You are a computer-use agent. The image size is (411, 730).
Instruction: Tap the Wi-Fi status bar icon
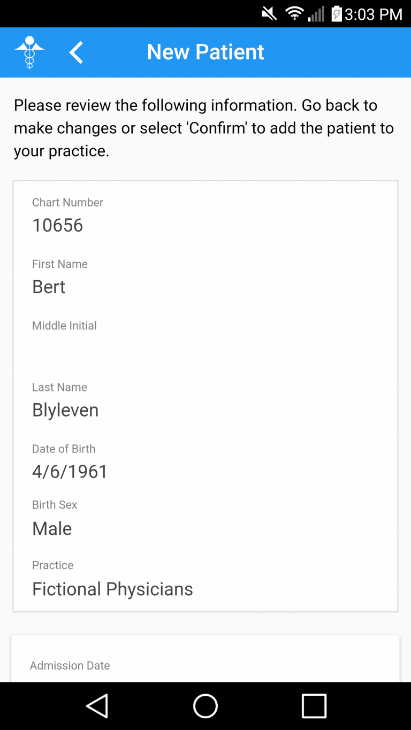click(x=294, y=13)
